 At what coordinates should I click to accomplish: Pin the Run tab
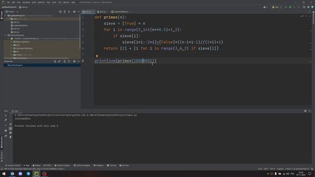tap(5, 136)
